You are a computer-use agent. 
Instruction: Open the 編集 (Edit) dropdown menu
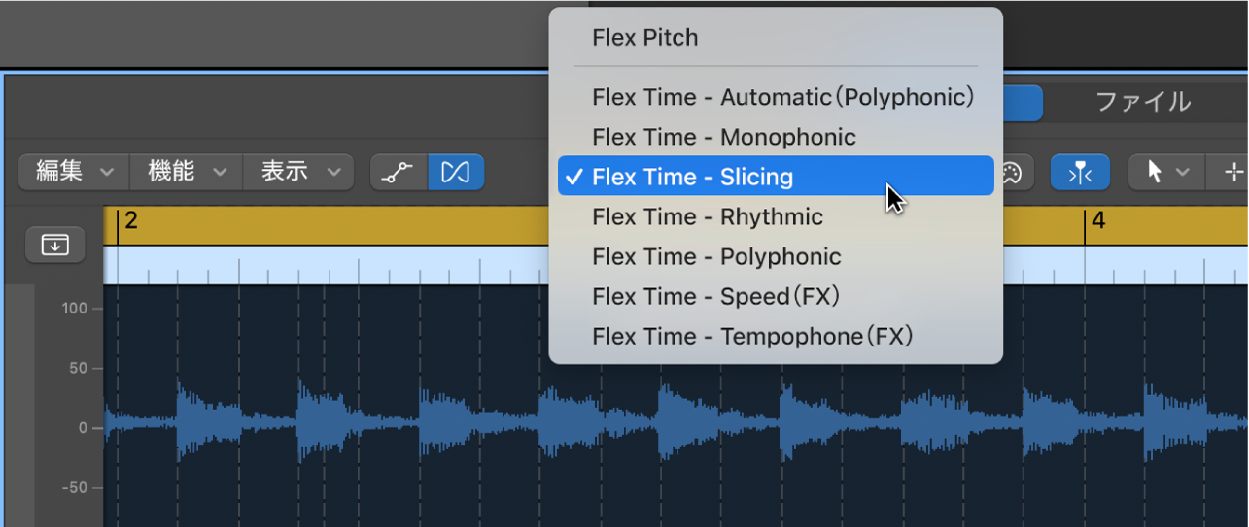[73, 172]
